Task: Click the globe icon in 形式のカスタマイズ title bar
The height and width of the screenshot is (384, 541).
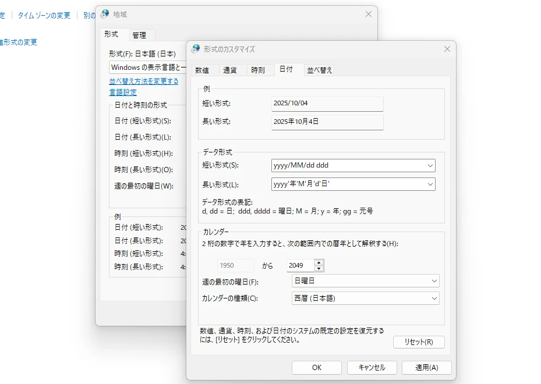Action: click(195, 49)
